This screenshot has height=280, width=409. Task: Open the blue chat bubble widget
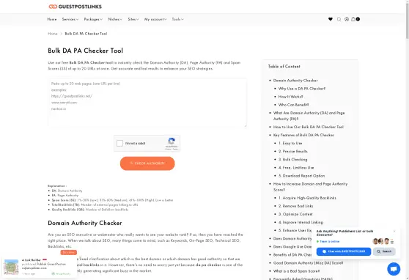coord(394,269)
